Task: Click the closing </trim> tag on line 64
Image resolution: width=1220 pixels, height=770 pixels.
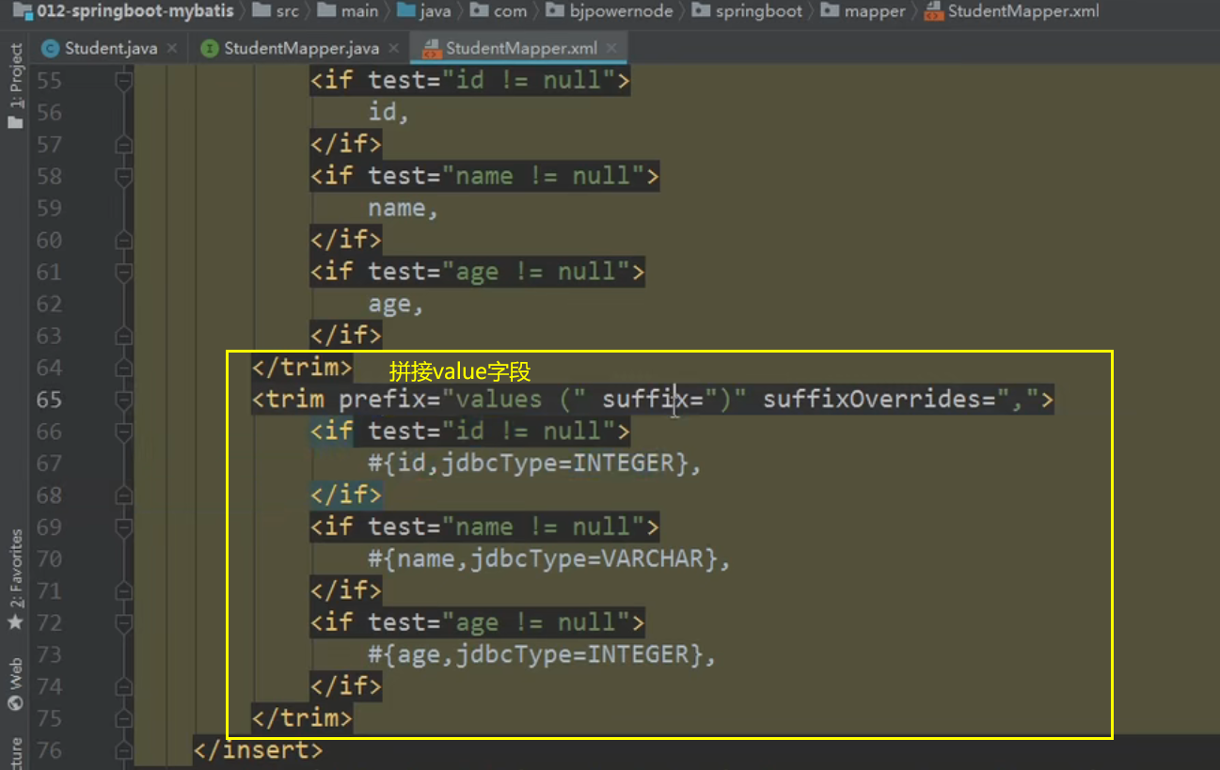Action: [x=302, y=367]
